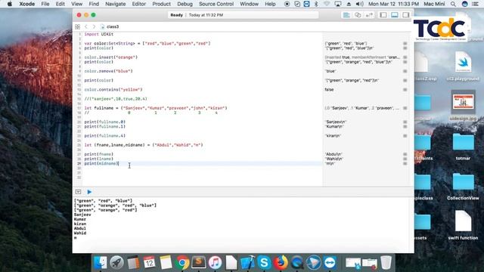Run the playground with the blue play button

click(89, 192)
